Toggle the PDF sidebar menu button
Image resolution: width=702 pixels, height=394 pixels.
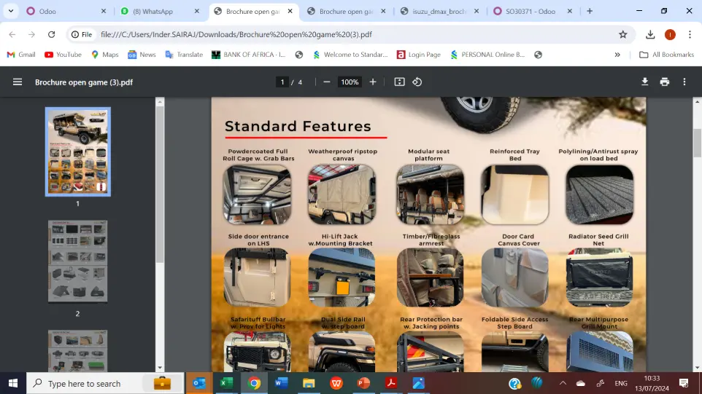click(x=18, y=82)
